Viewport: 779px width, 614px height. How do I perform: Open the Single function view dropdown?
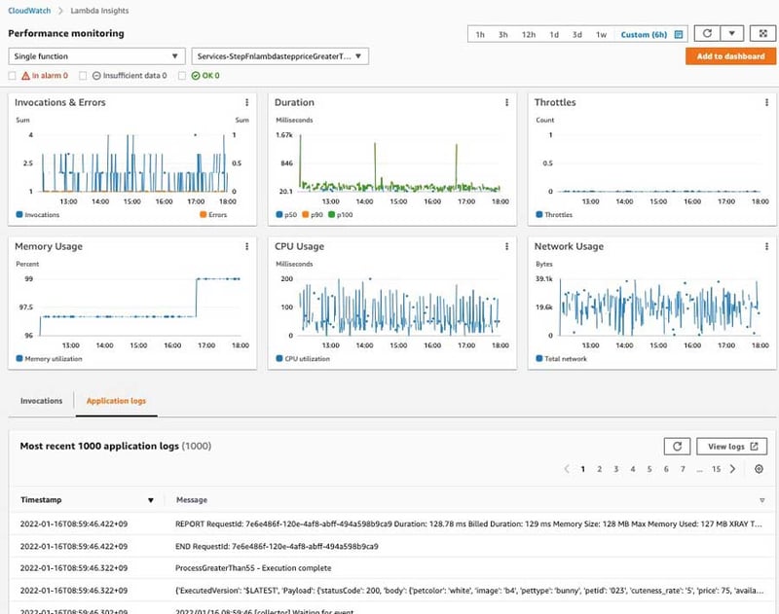(96, 56)
